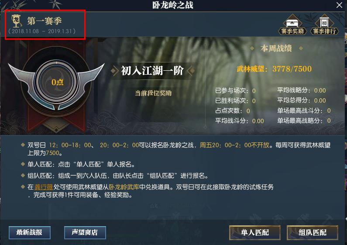The height and width of the screenshot is (245, 347).
Task: Click the golden 龙 trophy icon
Action: tap(17, 21)
